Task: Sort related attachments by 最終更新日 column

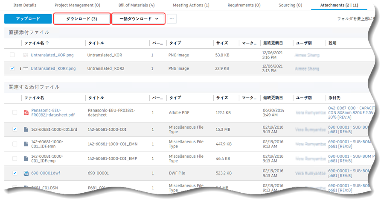Action: click(273, 97)
